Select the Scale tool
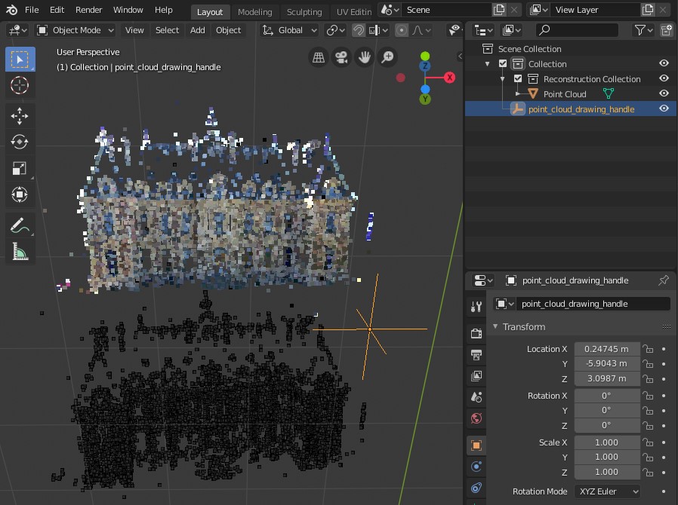This screenshot has width=678, height=505. pyautogui.click(x=20, y=168)
